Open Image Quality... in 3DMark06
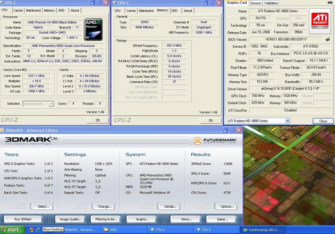The image size is (335, 234). (x=71, y=219)
